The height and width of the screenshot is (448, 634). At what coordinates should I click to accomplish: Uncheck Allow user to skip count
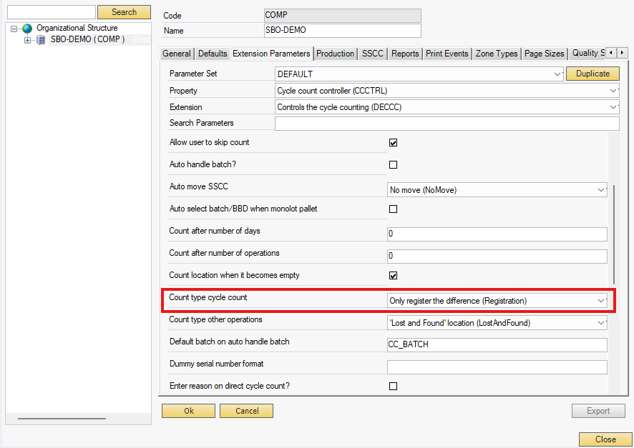(393, 143)
